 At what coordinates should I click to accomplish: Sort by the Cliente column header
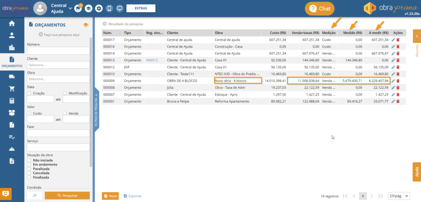(x=189, y=33)
